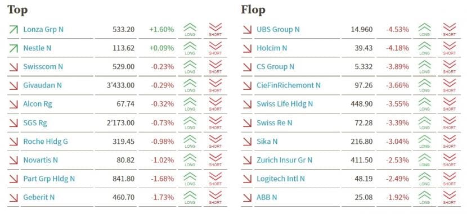
Task: Open the CieFinRichemont N stock link
Action: pyautogui.click(x=289, y=85)
